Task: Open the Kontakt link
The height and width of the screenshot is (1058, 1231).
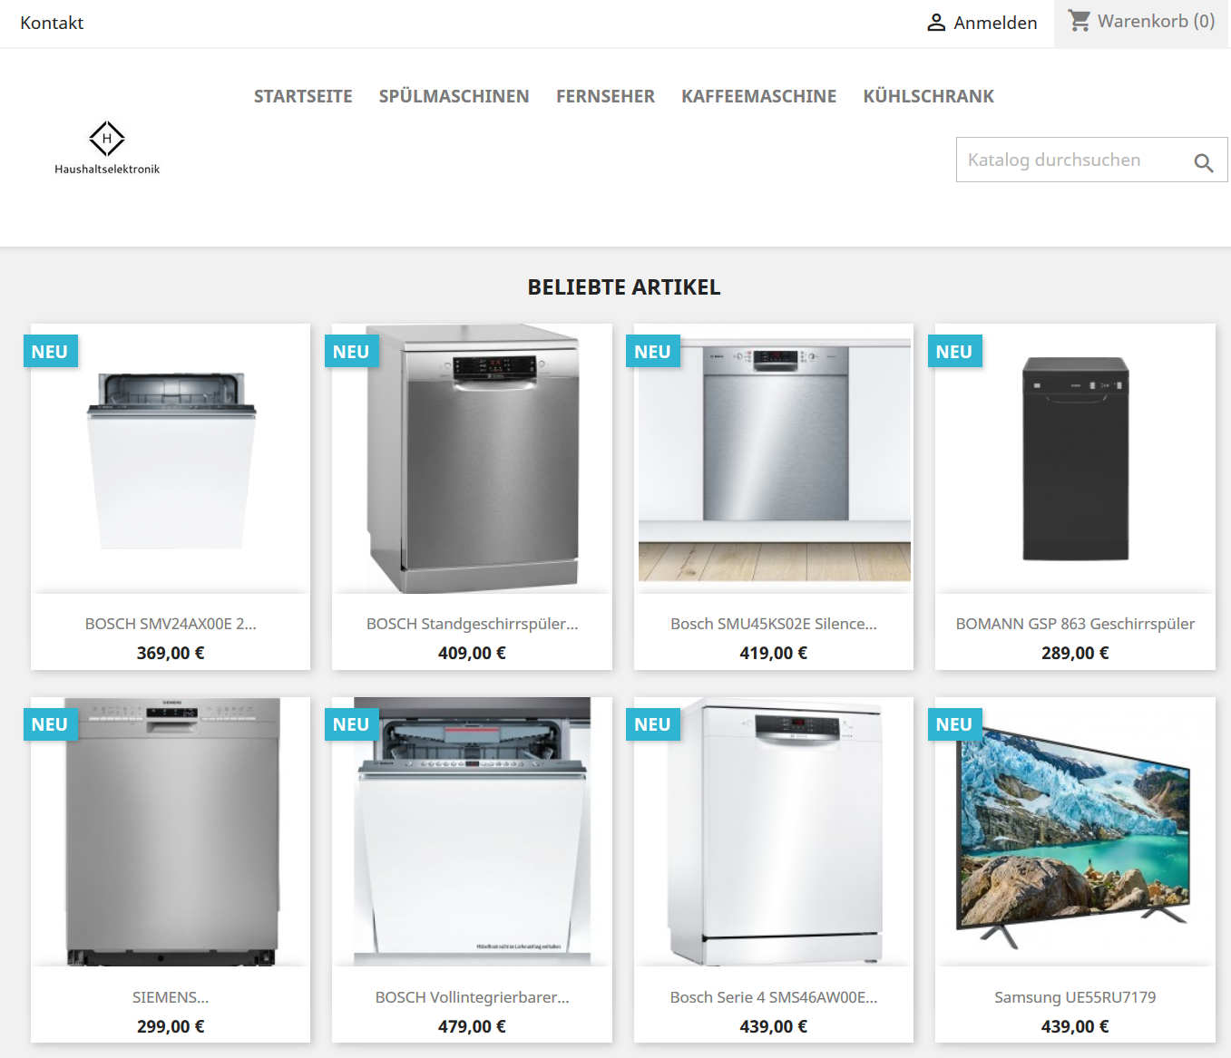Action: click(x=52, y=23)
